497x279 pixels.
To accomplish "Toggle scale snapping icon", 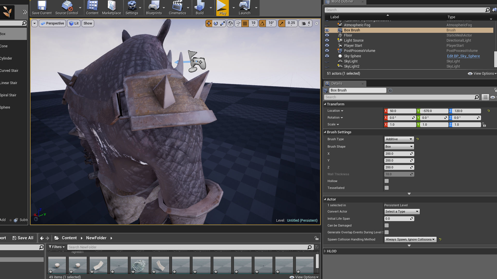I will [281, 23].
